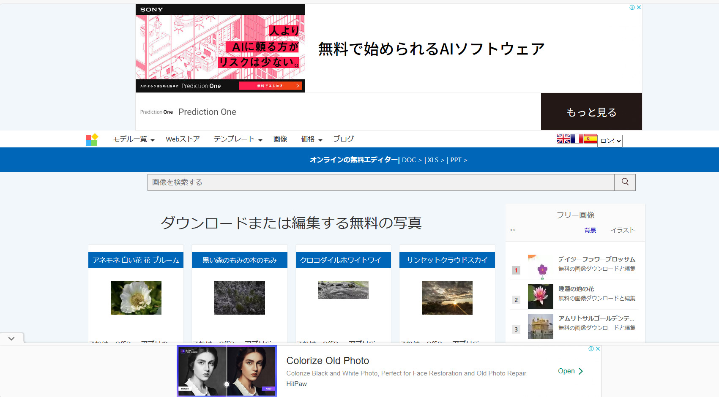
Task: Select the French flag icon
Action: click(x=577, y=139)
